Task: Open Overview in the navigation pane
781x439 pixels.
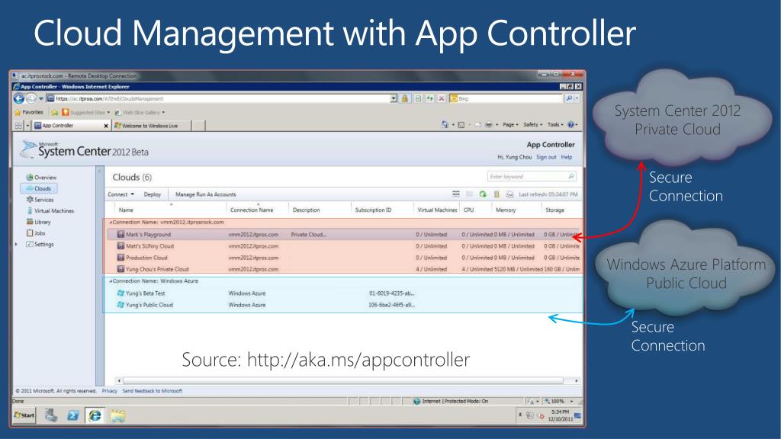Action: (41, 177)
